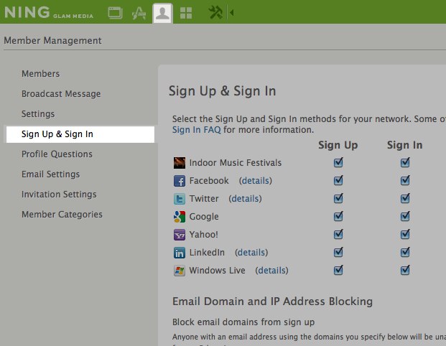Image resolution: width=446 pixels, height=346 pixels.
Task: Click the Google logo icon
Action: [x=180, y=217]
